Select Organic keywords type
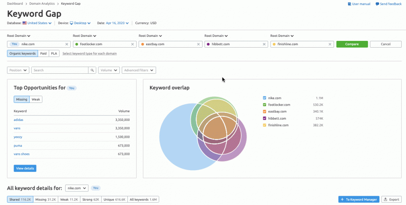The image size is (406, 205). click(23, 54)
